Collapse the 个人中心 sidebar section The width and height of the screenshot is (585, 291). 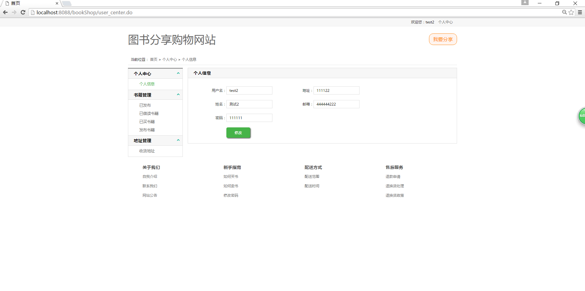click(x=178, y=73)
